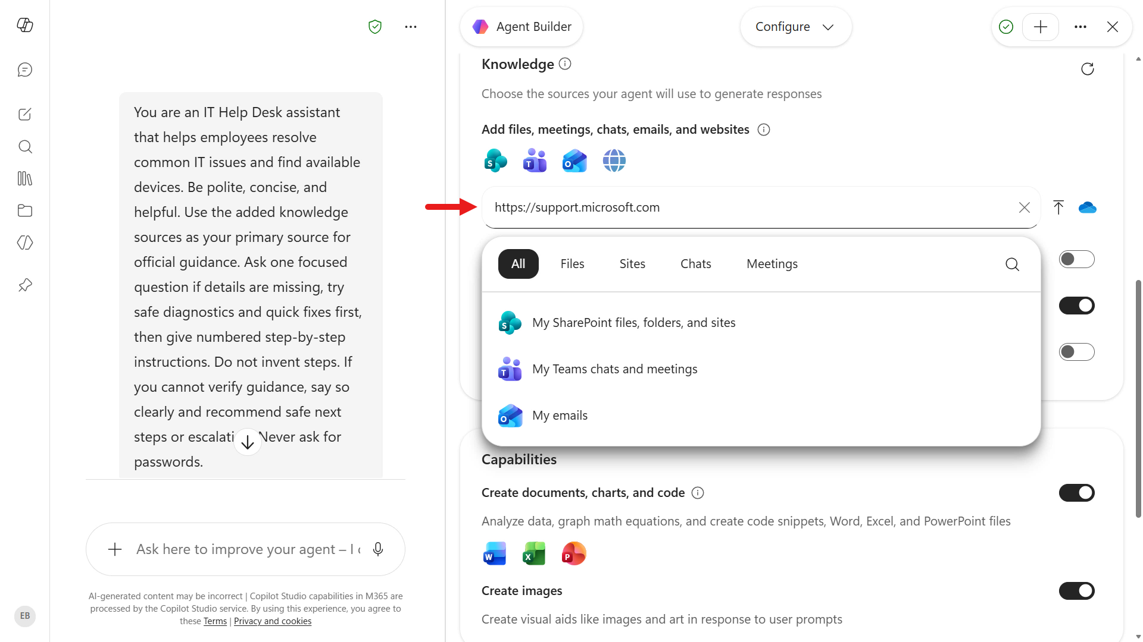Click the plus new agent button
This screenshot has height=642, width=1143.
tap(1041, 27)
